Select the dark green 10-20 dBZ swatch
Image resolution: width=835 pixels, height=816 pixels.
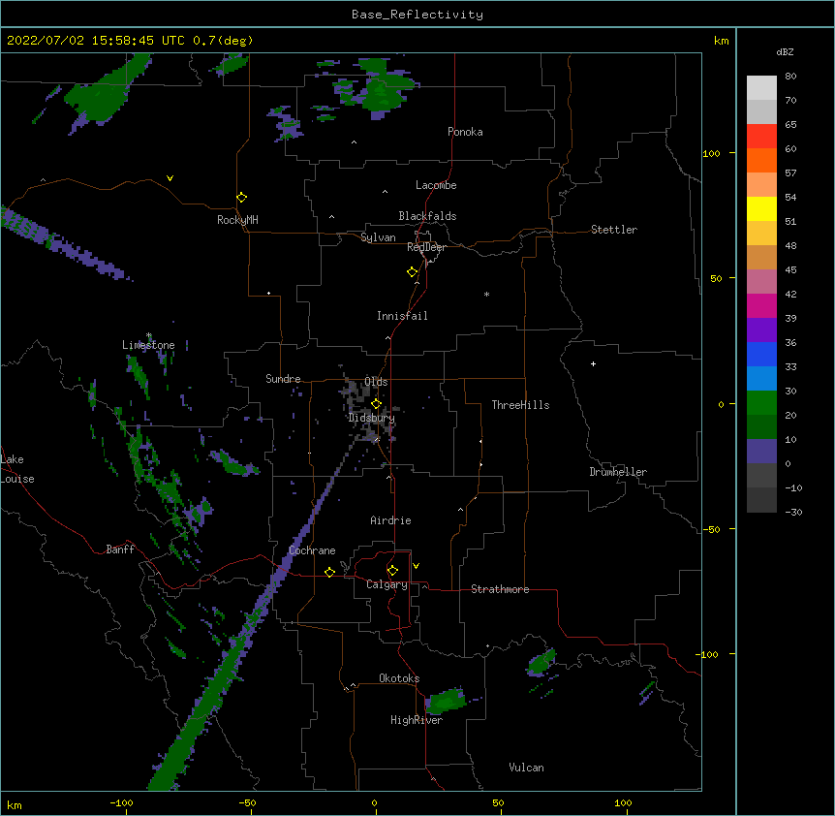pyautogui.click(x=761, y=426)
